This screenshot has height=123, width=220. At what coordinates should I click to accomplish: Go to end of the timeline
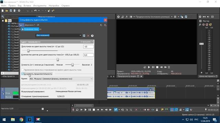click(102, 110)
